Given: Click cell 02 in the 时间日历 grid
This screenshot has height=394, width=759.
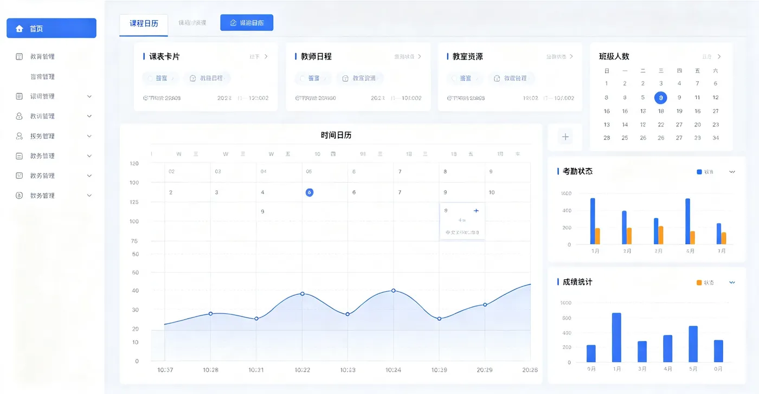Looking at the screenshot, I should (x=171, y=171).
